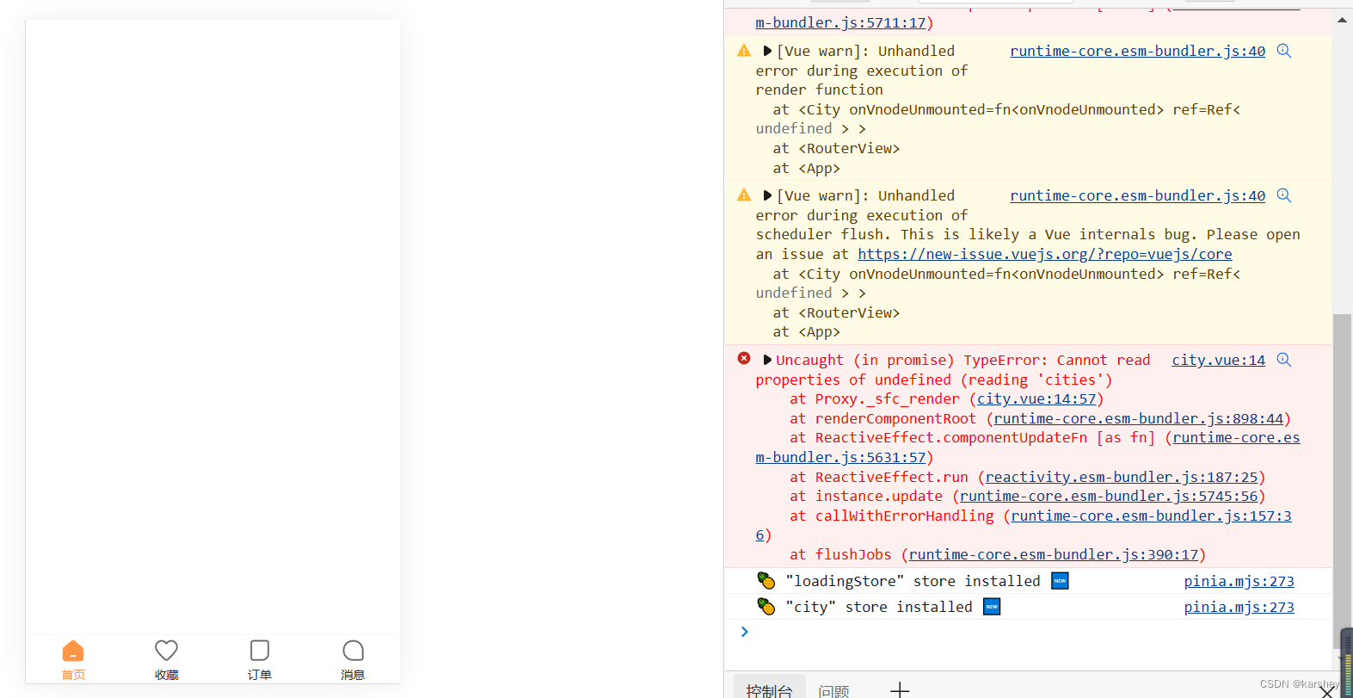The height and width of the screenshot is (698, 1353).
Task: Click blue NEW badge after city store installed
Action: 992,607
